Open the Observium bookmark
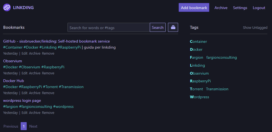272x132 pixels. coord(12,61)
